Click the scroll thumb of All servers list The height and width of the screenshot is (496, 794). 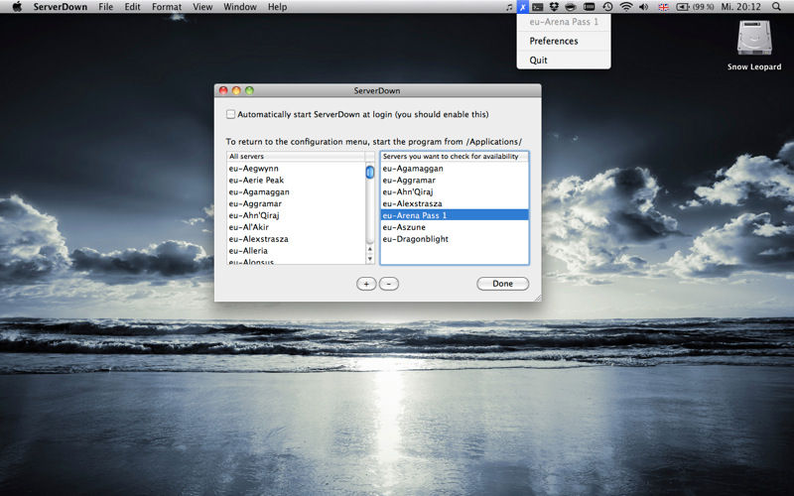(369, 172)
